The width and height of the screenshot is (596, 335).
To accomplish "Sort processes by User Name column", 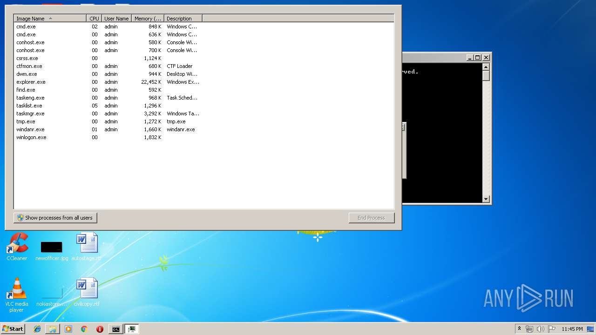I will [116, 19].
